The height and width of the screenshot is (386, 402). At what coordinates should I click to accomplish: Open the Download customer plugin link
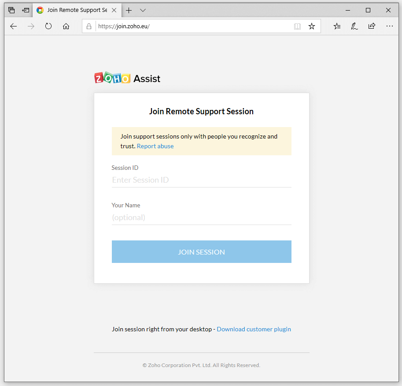tap(254, 329)
